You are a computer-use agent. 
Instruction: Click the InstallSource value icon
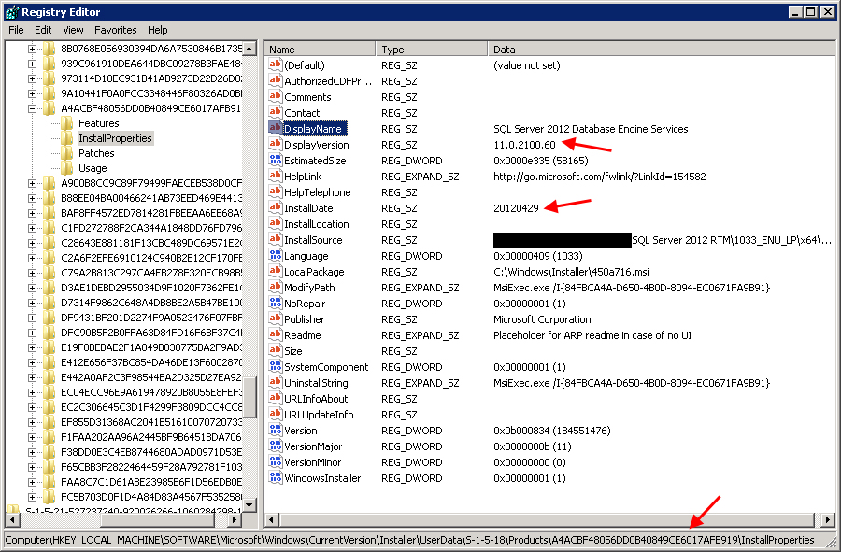pyautogui.click(x=275, y=239)
